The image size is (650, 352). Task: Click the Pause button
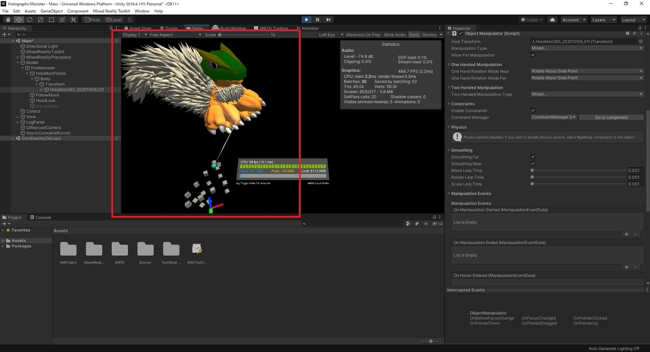317,19
